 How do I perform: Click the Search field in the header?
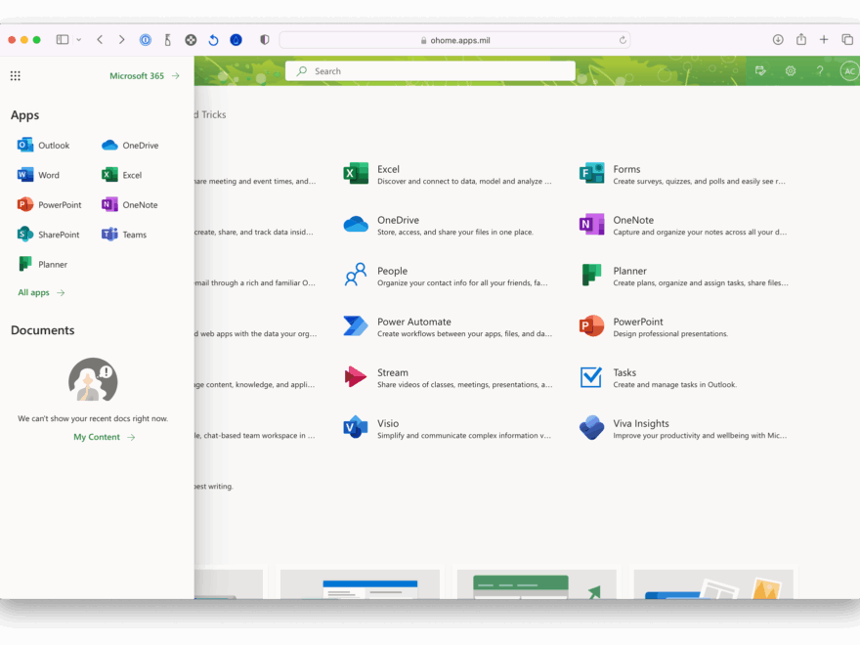click(430, 70)
